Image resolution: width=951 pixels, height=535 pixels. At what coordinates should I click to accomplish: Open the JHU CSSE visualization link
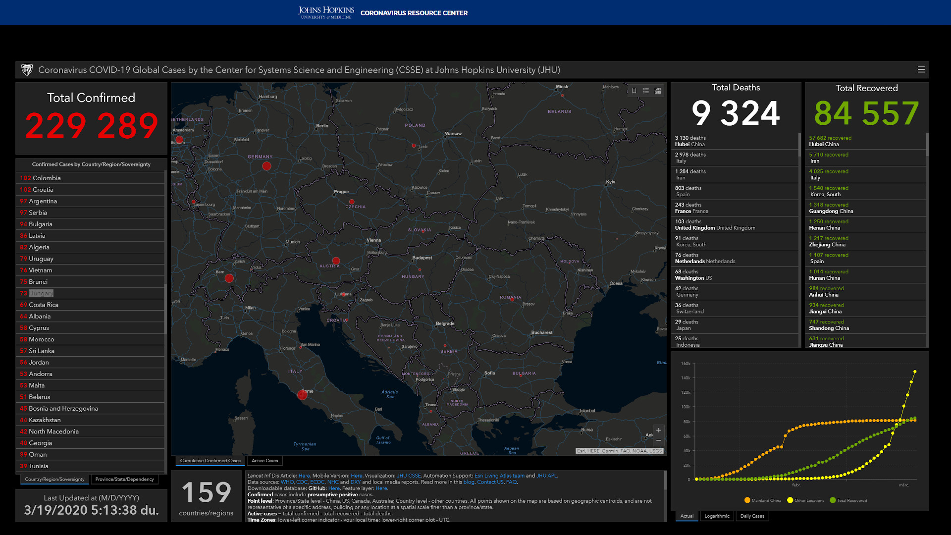[x=409, y=476]
